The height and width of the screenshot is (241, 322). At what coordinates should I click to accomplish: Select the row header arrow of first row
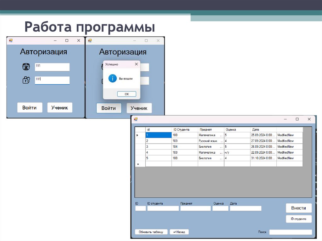[140, 135]
